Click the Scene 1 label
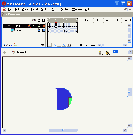This screenshot has height=135, width=133. pos(21,53)
